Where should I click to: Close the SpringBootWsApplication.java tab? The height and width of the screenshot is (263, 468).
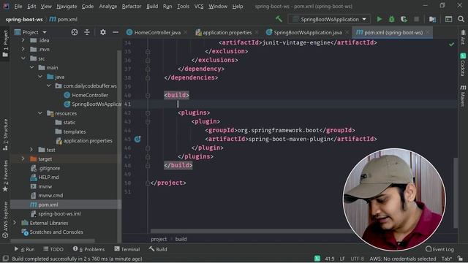coord(347,32)
